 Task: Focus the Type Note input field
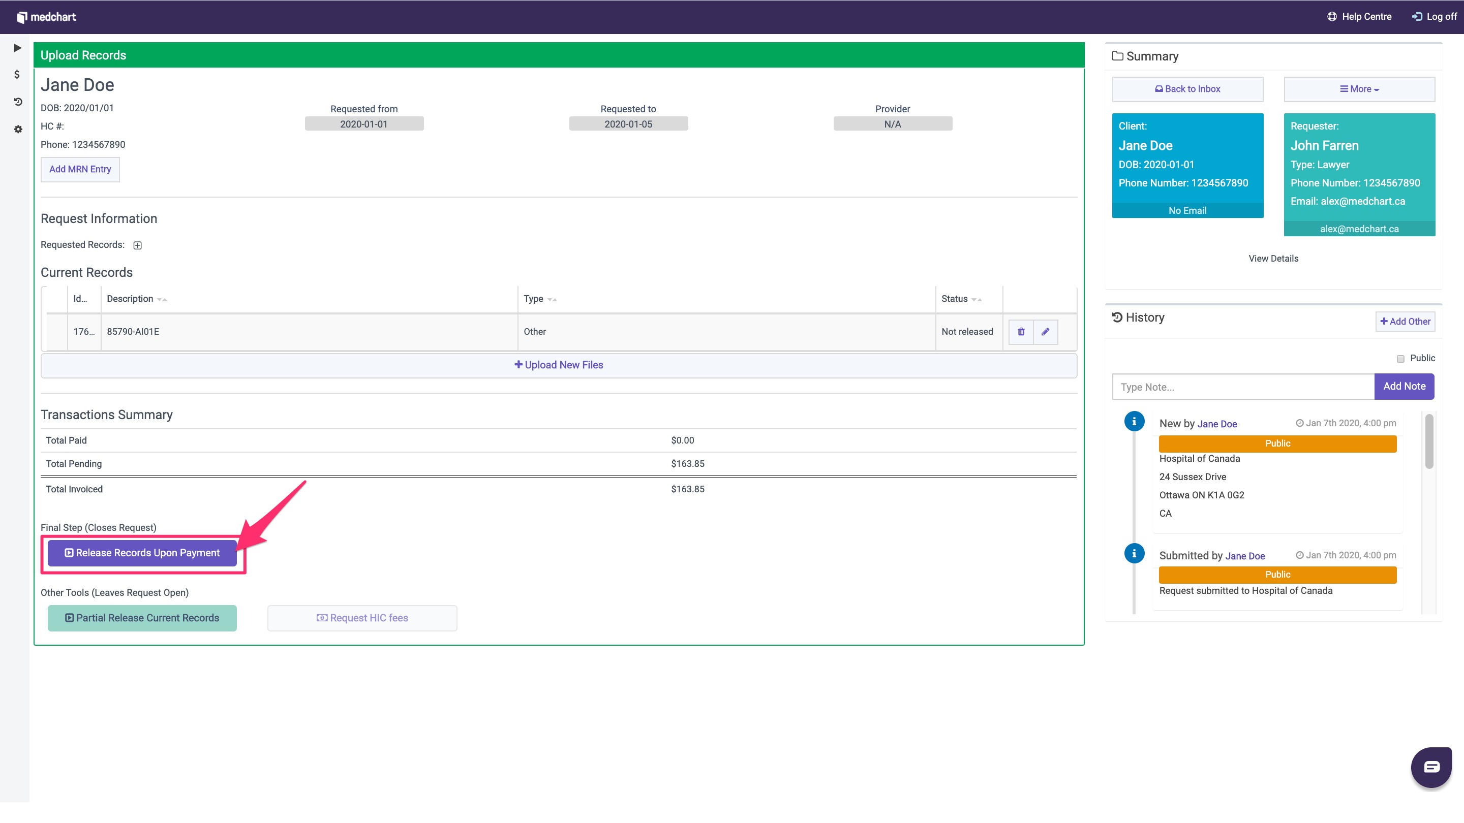click(x=1243, y=387)
